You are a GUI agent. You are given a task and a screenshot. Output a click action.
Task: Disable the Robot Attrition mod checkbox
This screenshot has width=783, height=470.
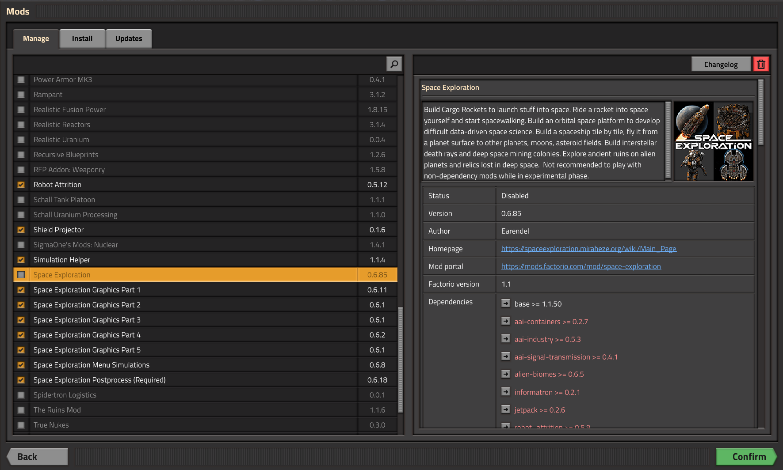pos(21,185)
